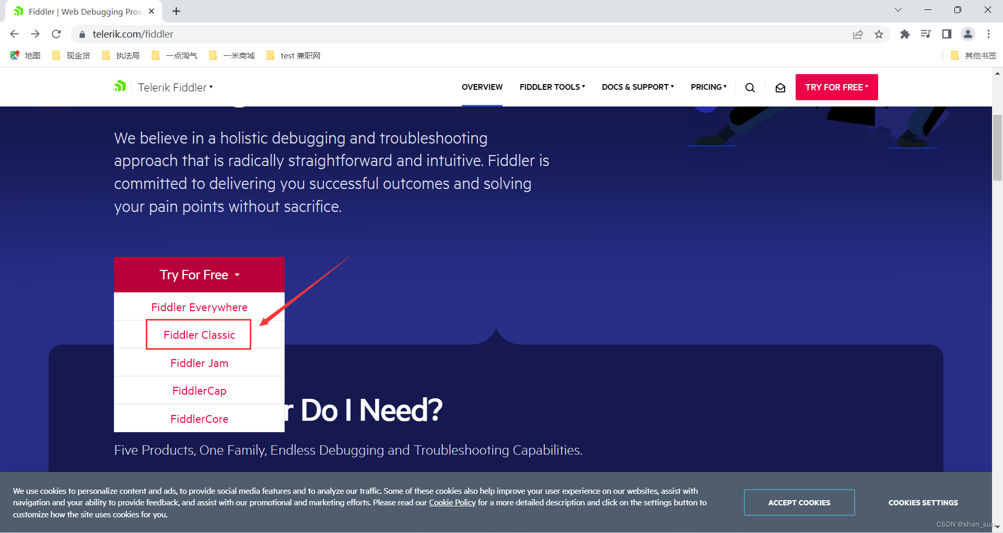The image size is (1003, 533).
Task: Bookmark this tab with star icon
Action: pos(879,34)
